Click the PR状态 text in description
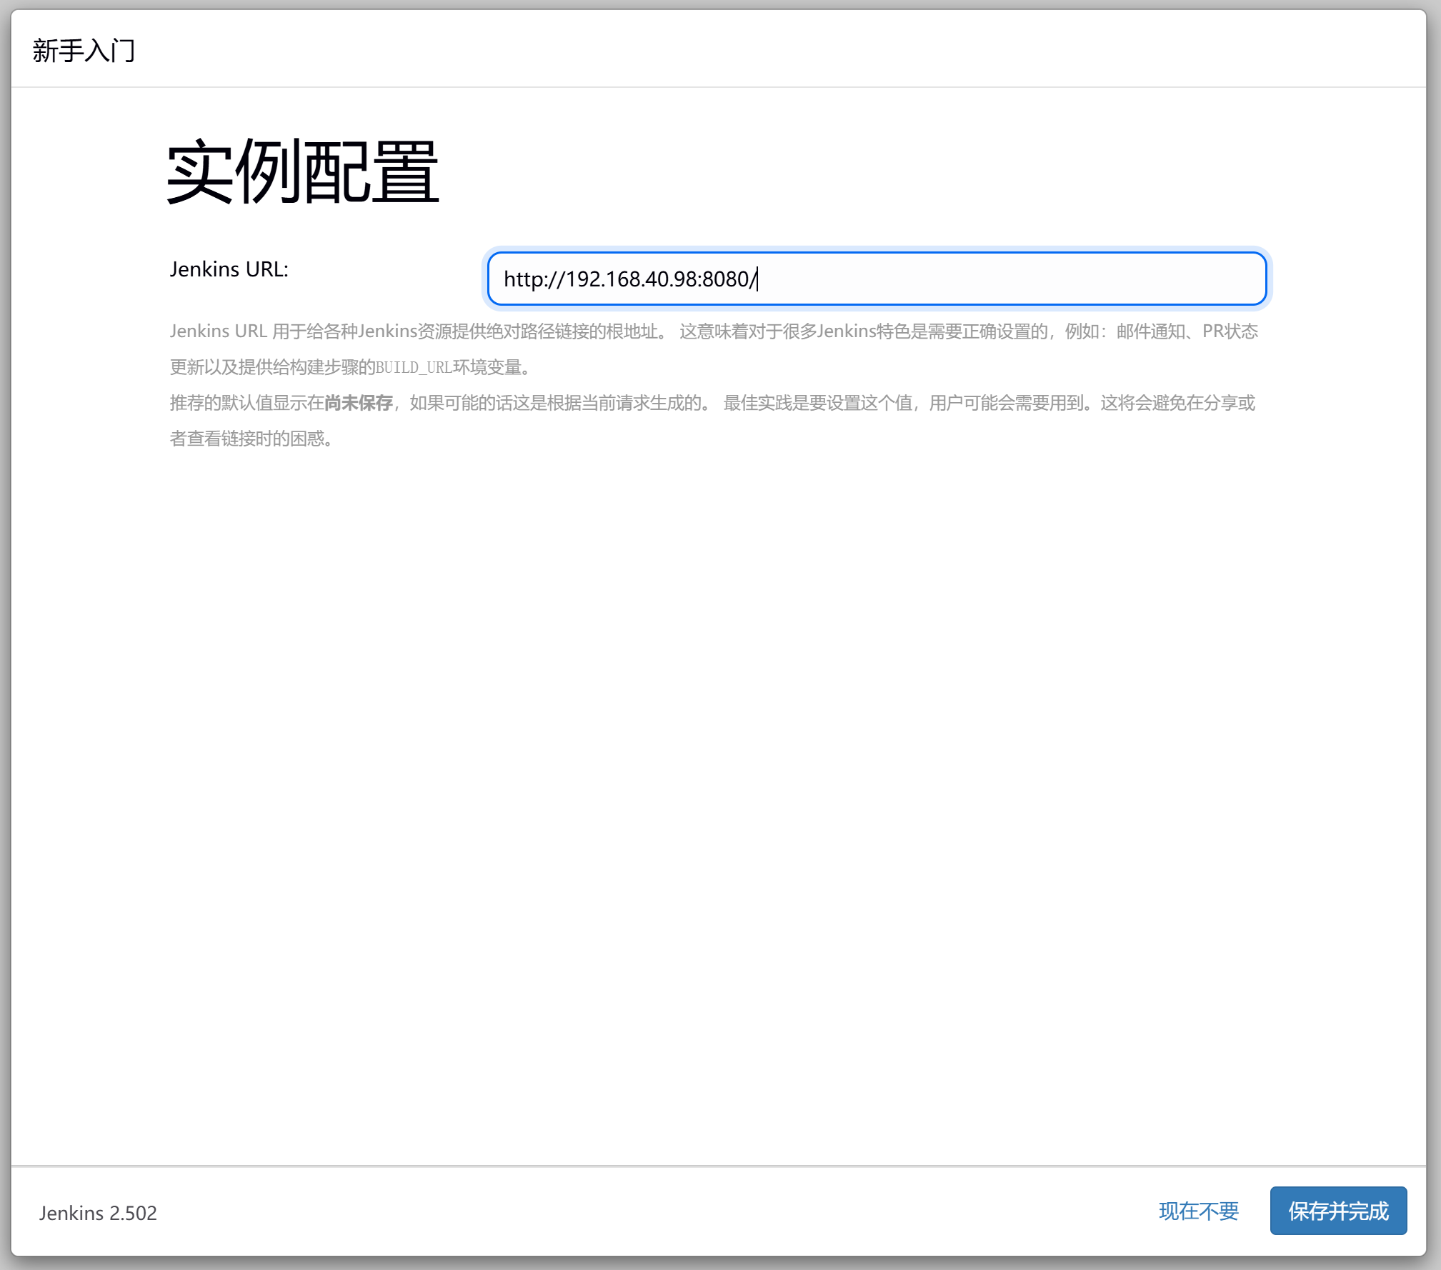The image size is (1441, 1270). pos(1230,331)
